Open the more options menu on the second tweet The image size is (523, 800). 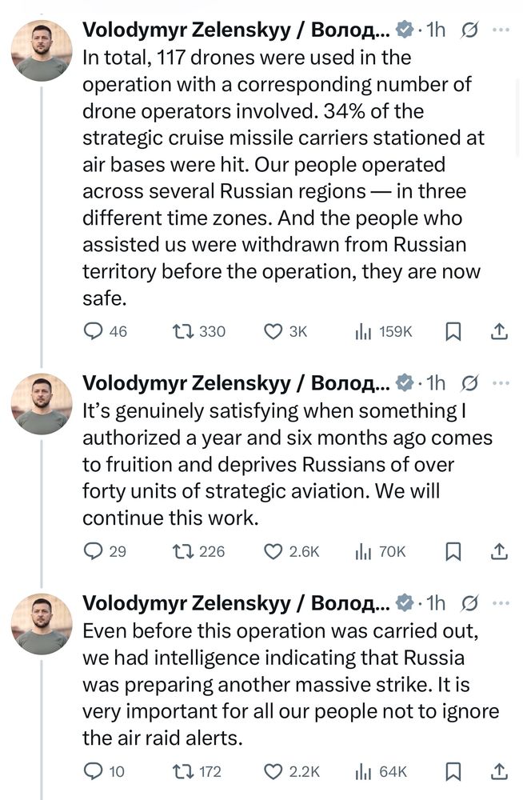click(501, 382)
